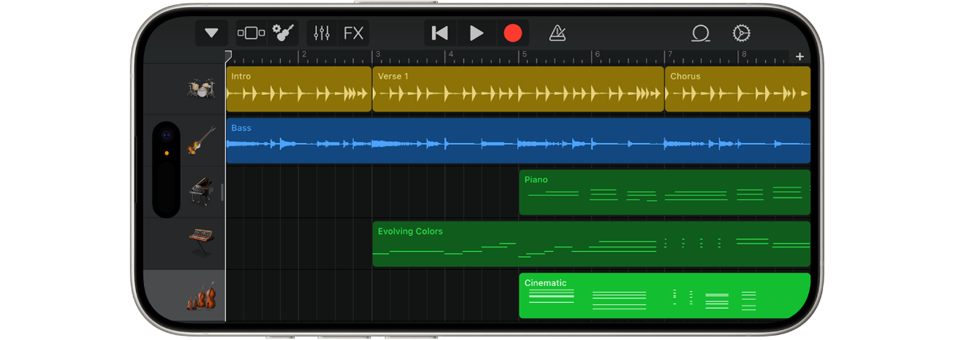953x340 pixels.
Task: Select the drums track icon
Action: [200, 89]
